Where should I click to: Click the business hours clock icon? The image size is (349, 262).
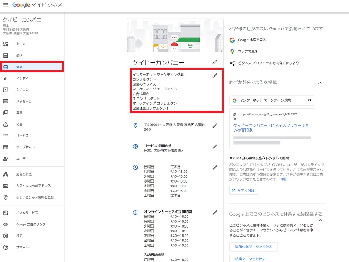pos(135,167)
